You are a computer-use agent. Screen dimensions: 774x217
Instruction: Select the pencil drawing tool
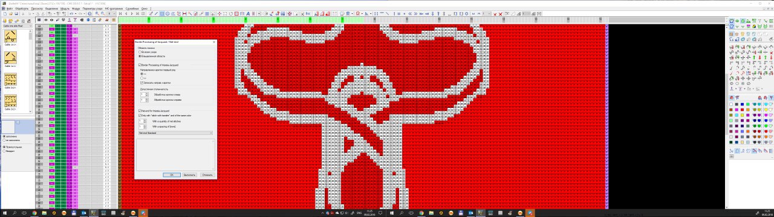coord(151,14)
